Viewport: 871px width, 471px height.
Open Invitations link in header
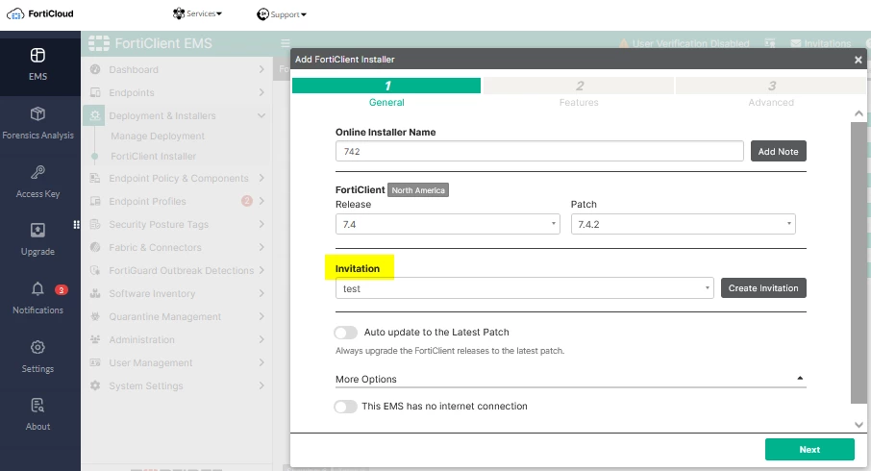coord(821,43)
